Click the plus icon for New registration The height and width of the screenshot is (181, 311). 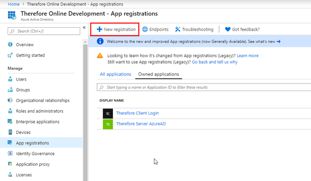[x=99, y=30]
